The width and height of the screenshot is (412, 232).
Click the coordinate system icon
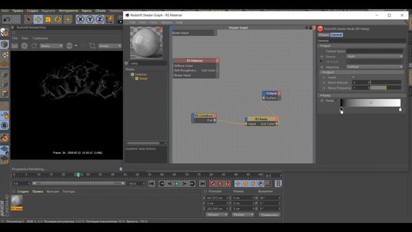coord(110,19)
